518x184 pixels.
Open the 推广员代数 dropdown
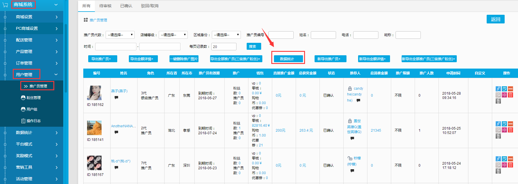[x=120, y=35]
